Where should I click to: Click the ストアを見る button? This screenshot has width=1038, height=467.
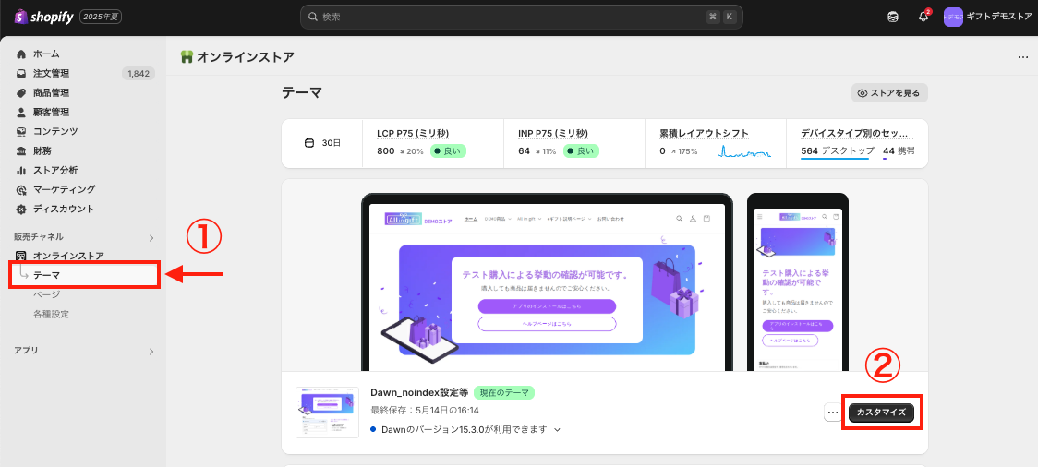pos(889,93)
